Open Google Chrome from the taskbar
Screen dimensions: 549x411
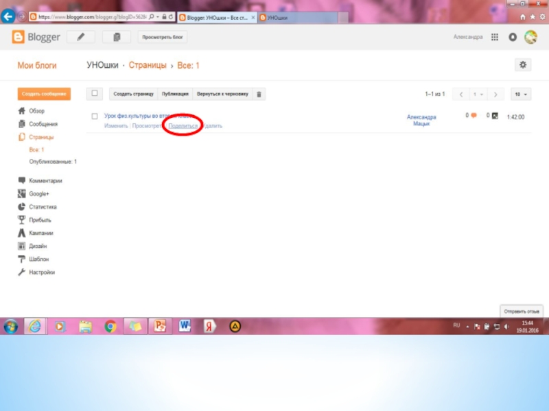coord(110,327)
